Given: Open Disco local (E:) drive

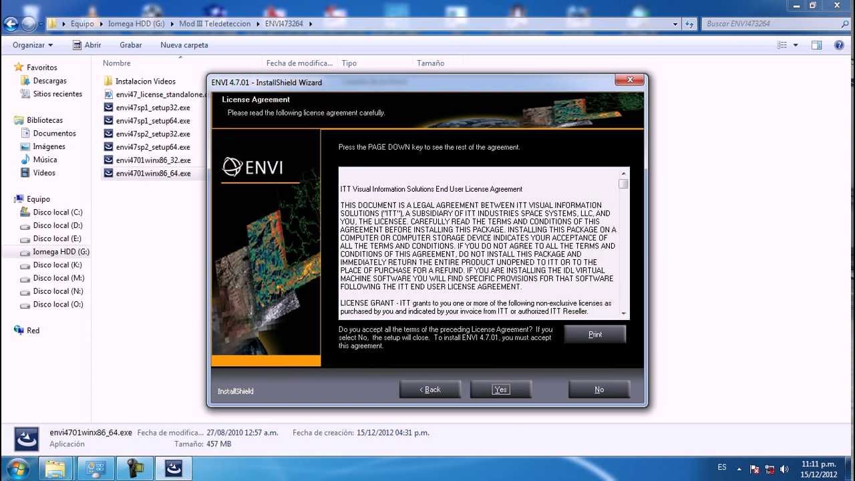Looking at the screenshot, I should pos(57,238).
